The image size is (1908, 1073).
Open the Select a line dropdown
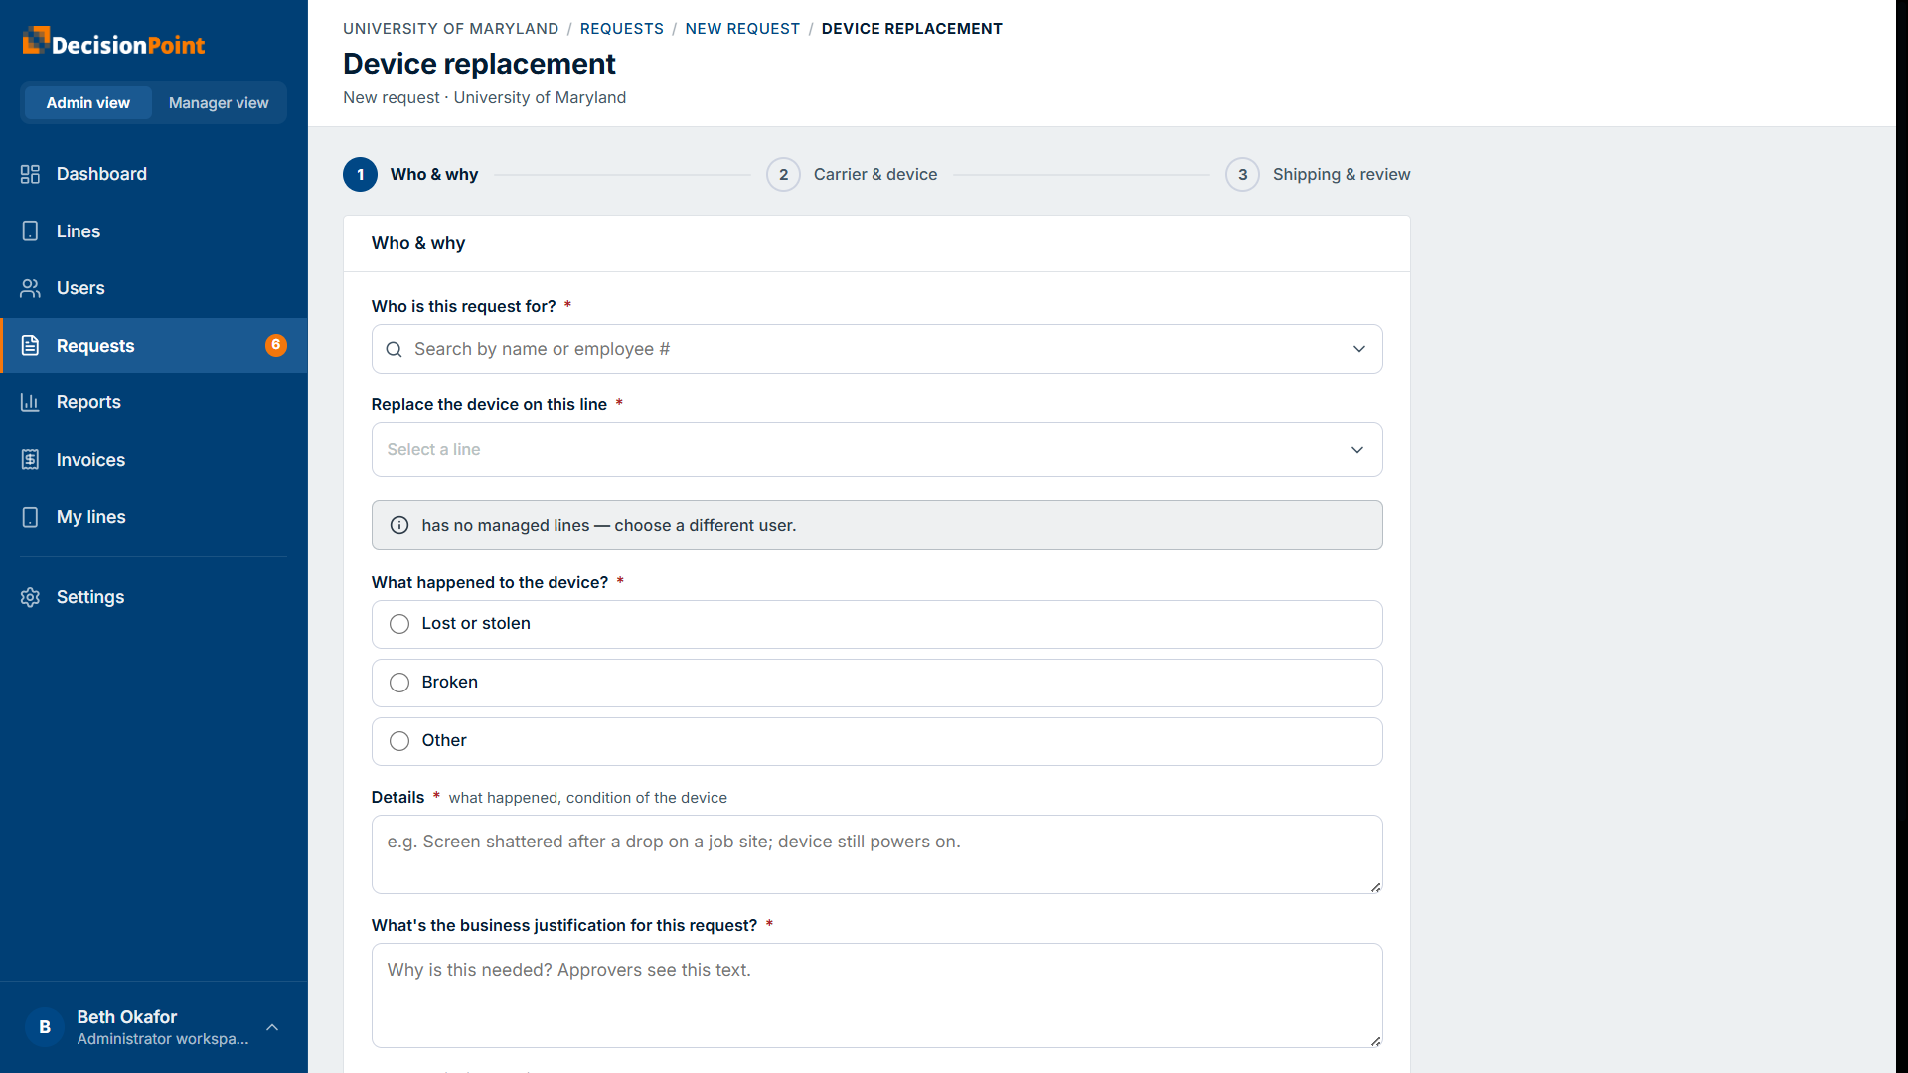pos(876,450)
